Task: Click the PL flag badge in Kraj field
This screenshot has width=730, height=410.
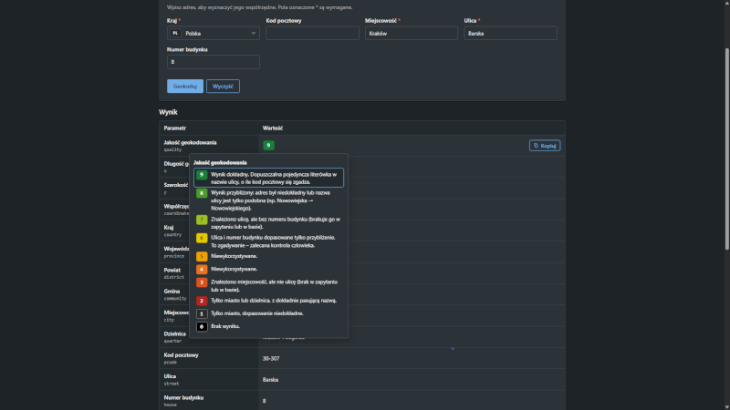Action: [175, 33]
